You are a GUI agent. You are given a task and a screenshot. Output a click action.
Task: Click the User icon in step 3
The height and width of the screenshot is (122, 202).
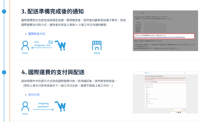click(x=25, y=45)
